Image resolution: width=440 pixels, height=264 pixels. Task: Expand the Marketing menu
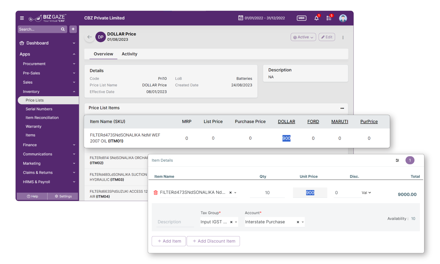point(74,163)
